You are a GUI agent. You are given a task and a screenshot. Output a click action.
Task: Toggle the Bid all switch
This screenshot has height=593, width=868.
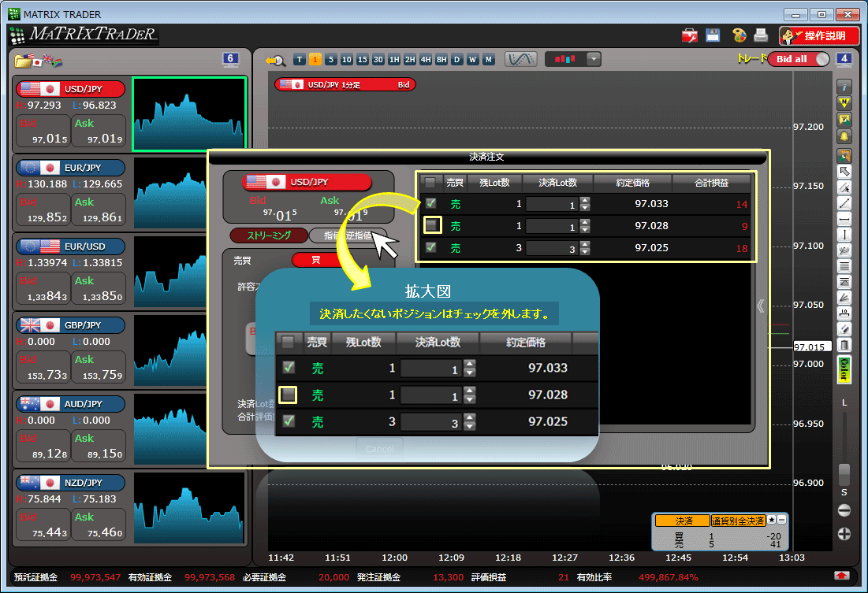pyautogui.click(x=799, y=59)
